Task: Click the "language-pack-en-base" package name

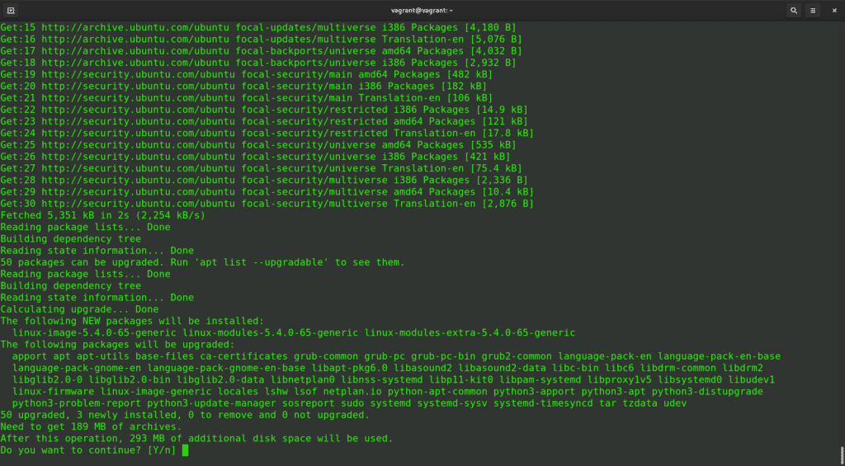Action: (719, 356)
